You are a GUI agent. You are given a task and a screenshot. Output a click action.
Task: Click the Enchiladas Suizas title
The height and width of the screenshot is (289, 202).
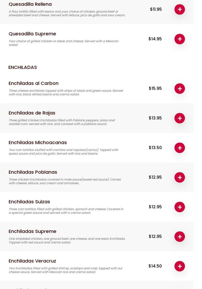(29, 202)
